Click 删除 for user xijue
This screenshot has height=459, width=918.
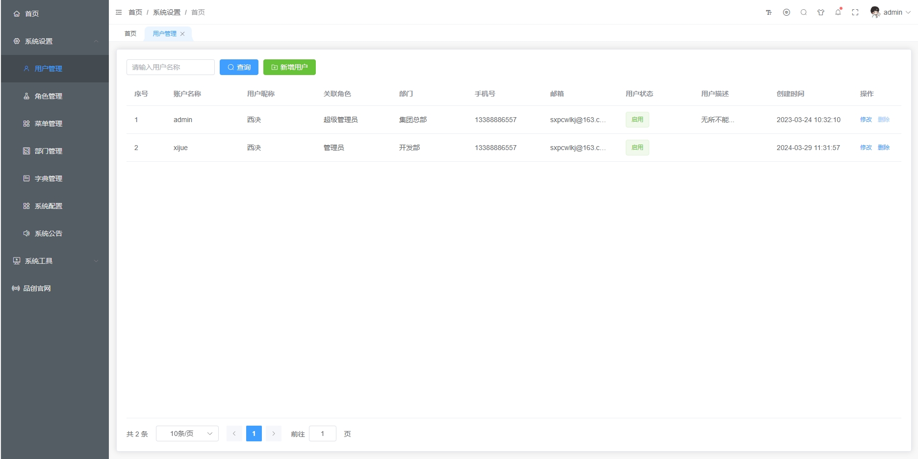pos(883,148)
